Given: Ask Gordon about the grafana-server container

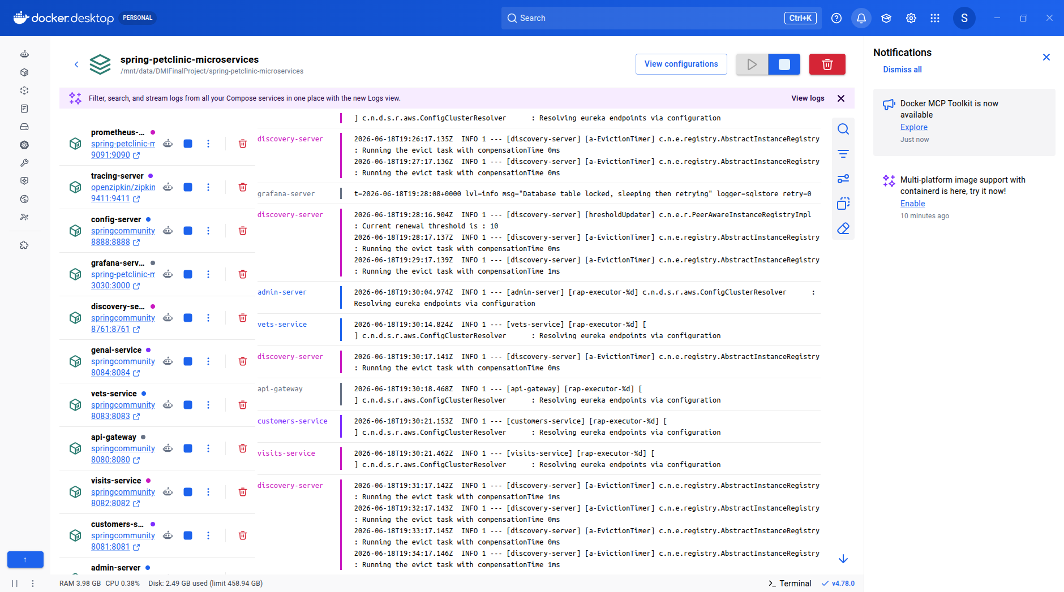Looking at the screenshot, I should click(168, 274).
